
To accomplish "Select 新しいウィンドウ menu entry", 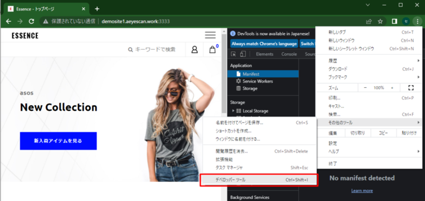I will (x=369, y=41).
